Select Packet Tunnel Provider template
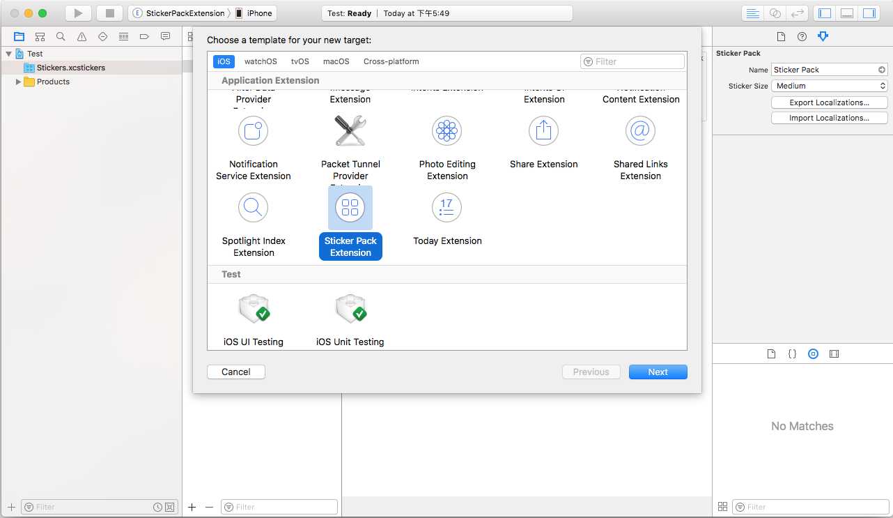 (350, 148)
